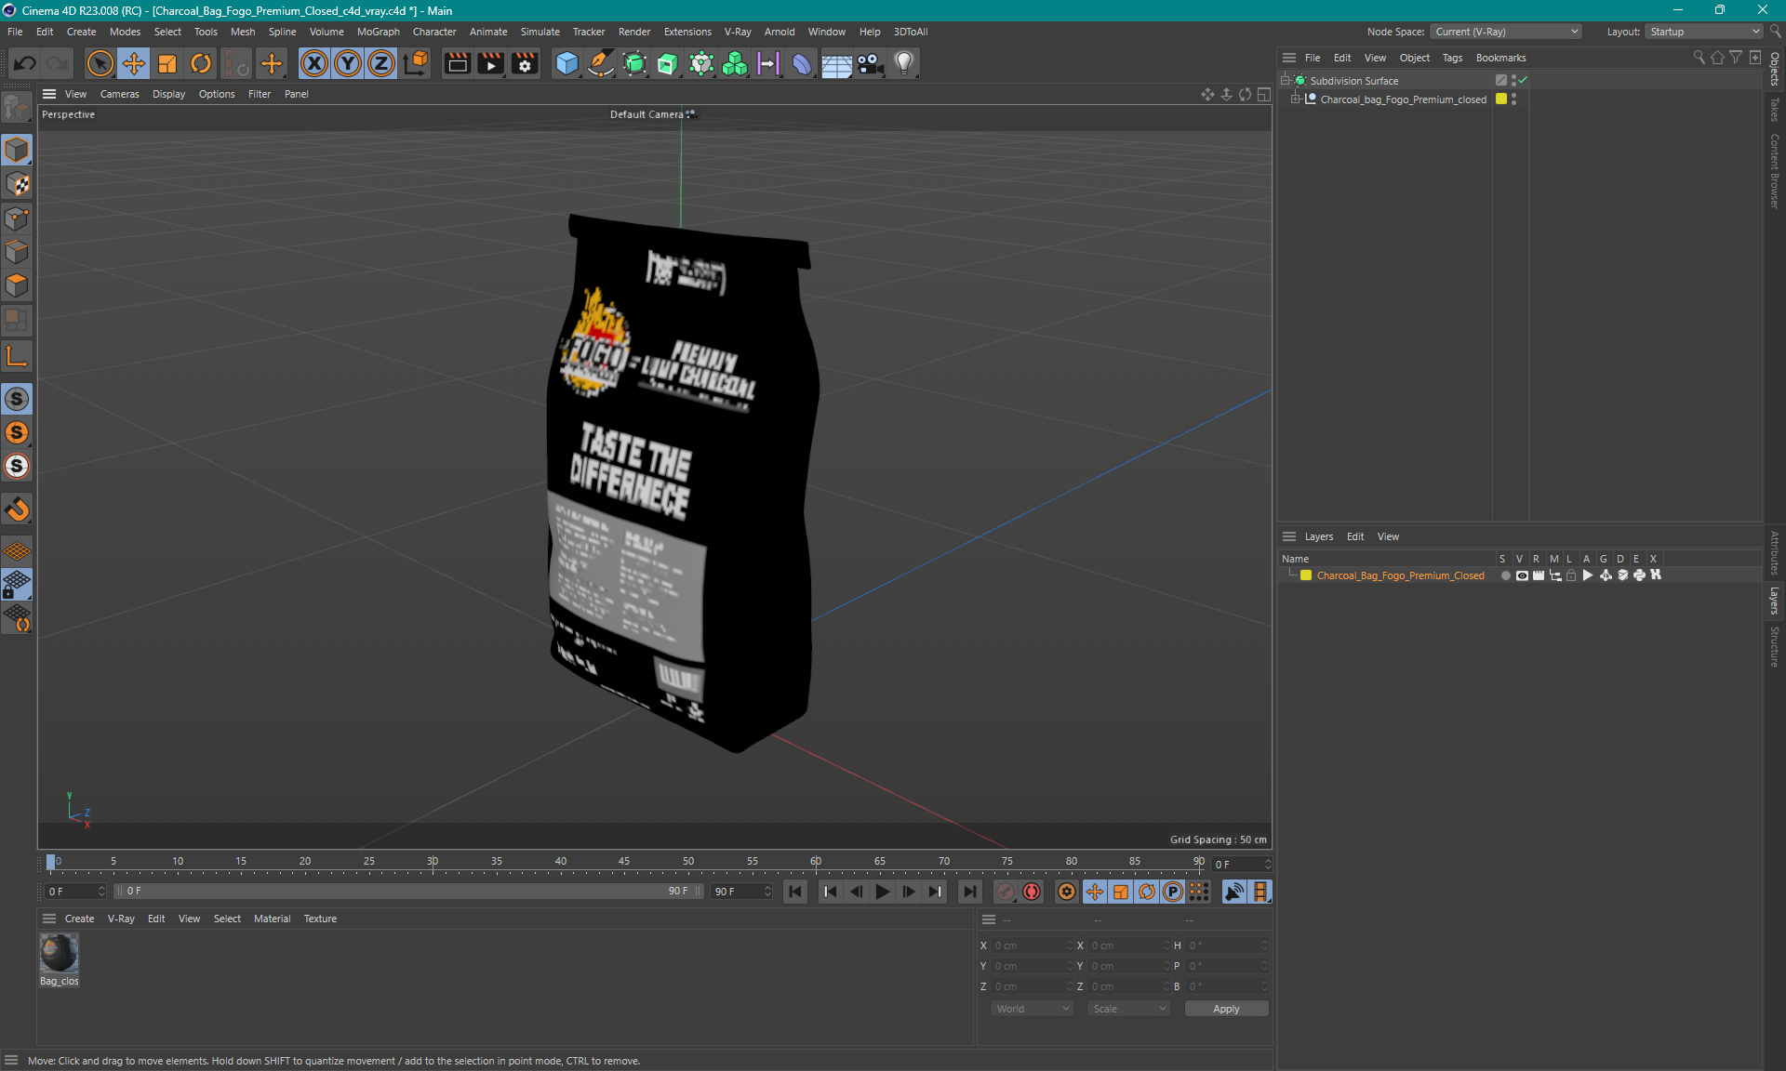Click Enable Axis icon in left toolbar

click(17, 356)
